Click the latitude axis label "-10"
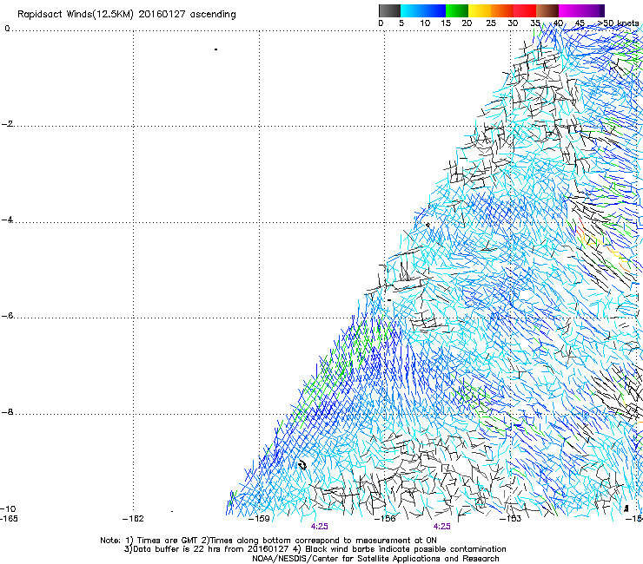The width and height of the screenshot is (643, 564). coord(8,508)
